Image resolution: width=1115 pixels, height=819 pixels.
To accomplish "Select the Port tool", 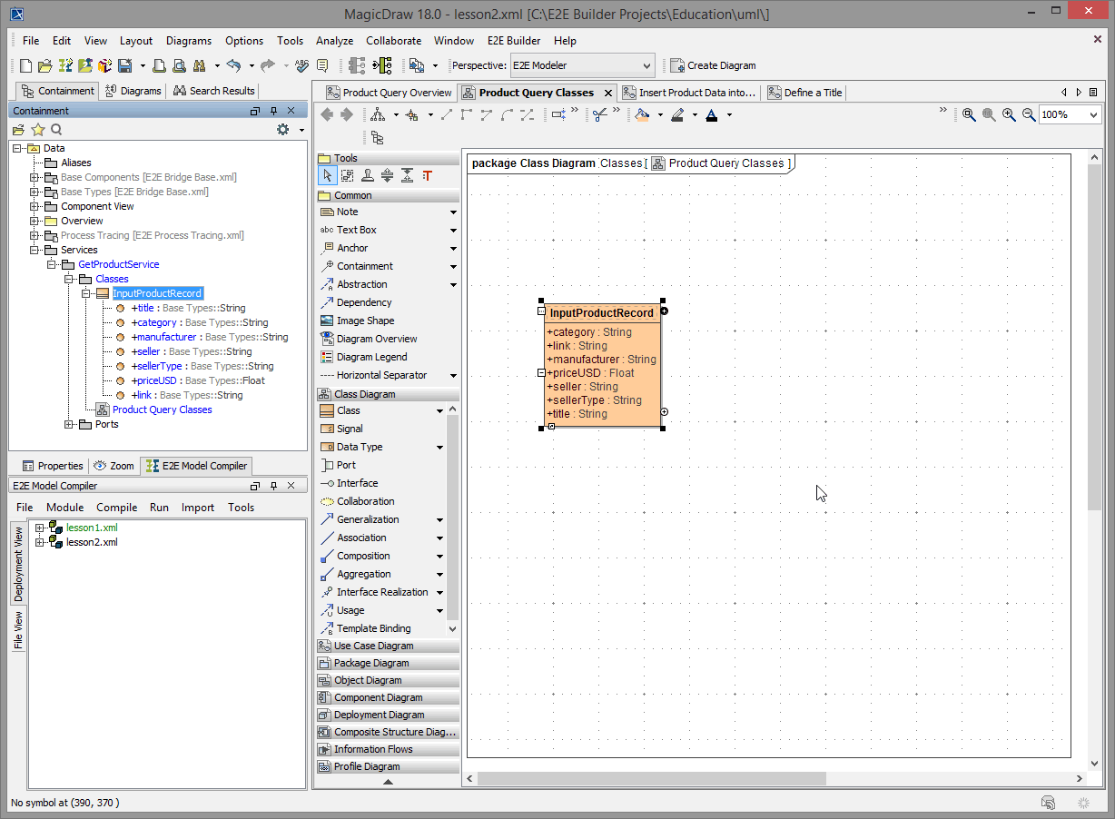I will pos(347,464).
